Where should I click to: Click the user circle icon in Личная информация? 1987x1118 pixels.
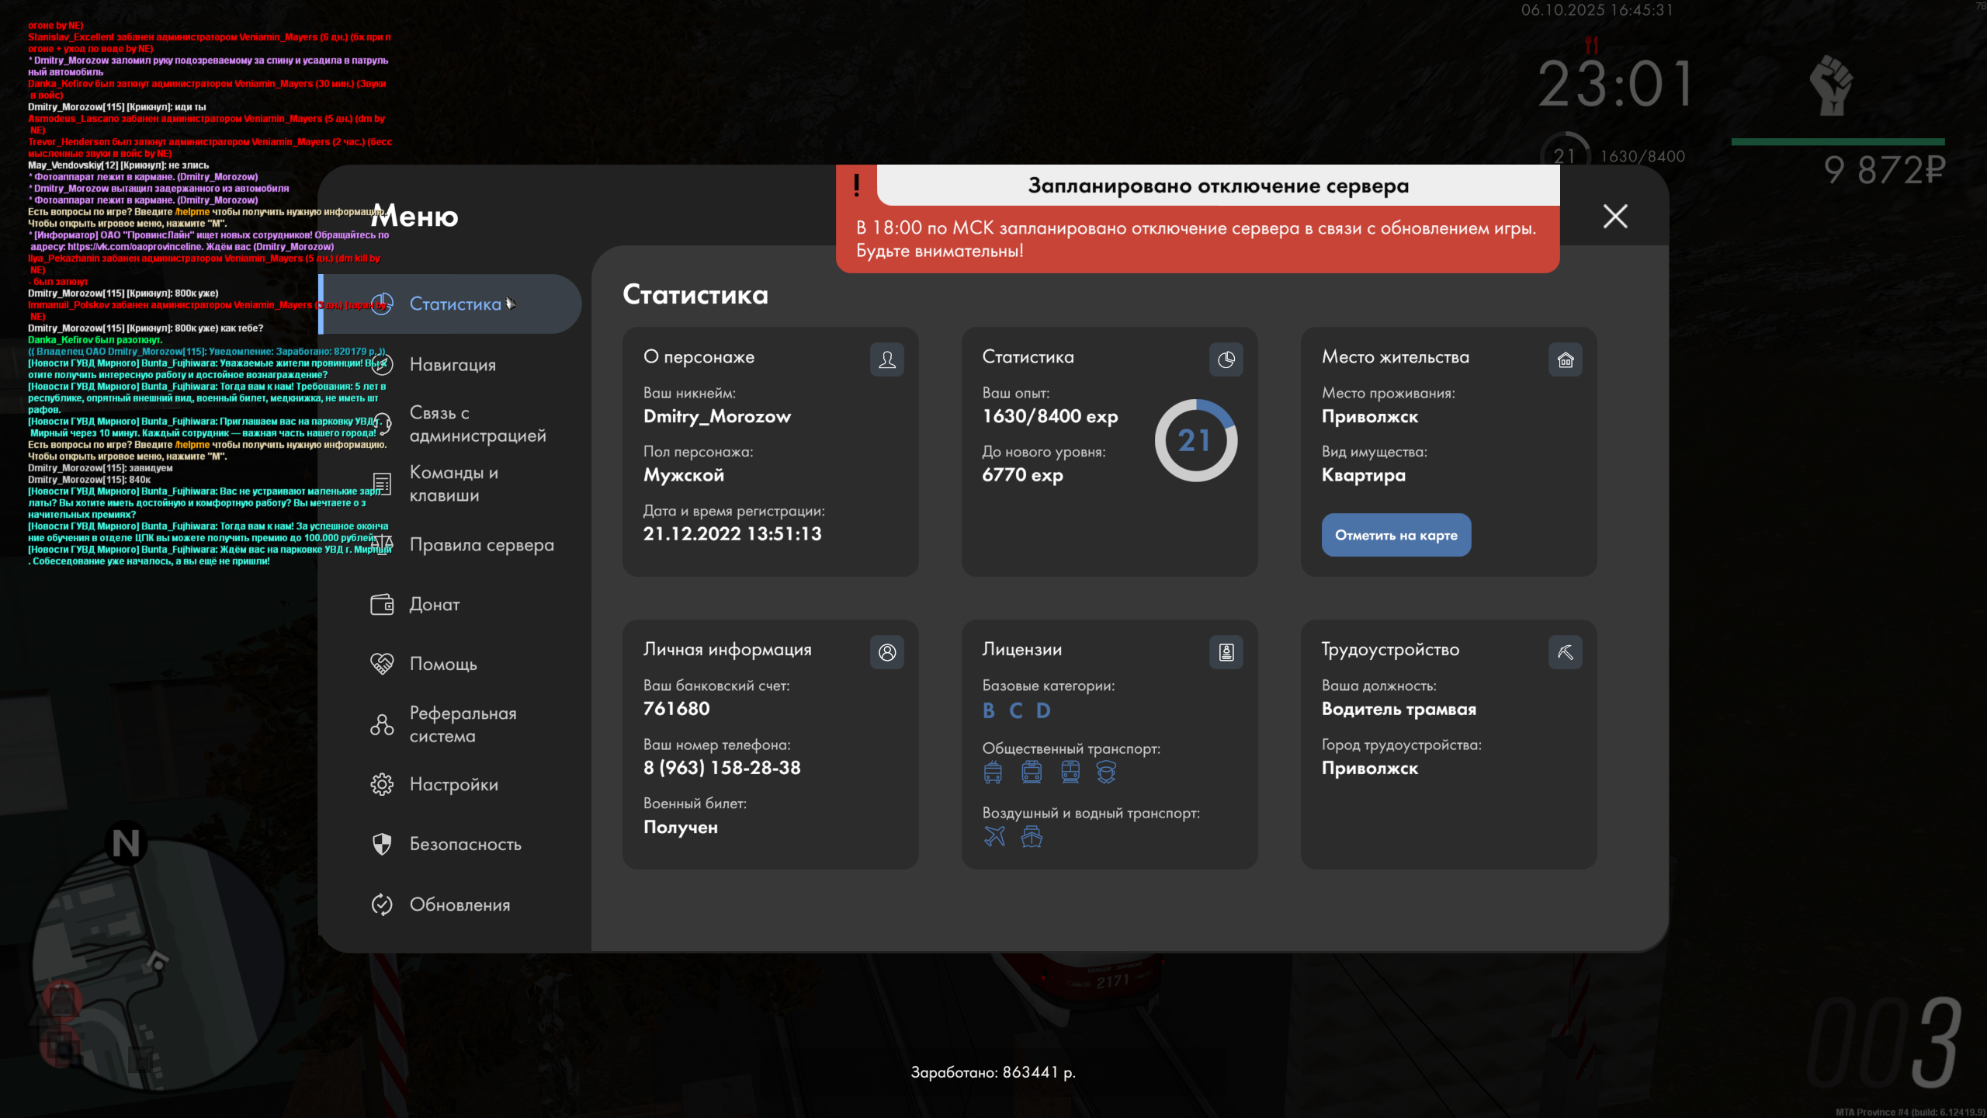click(x=886, y=652)
